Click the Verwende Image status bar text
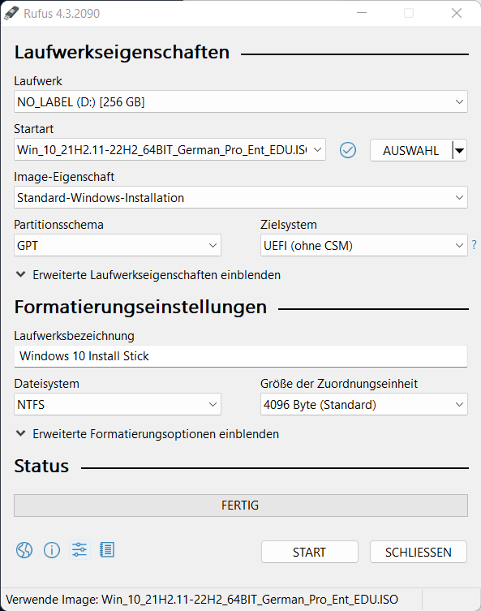The width and height of the screenshot is (481, 611). tap(202, 600)
